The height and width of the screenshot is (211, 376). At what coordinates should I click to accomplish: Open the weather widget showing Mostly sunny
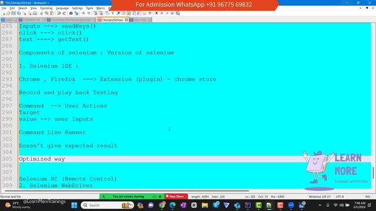[18, 205]
